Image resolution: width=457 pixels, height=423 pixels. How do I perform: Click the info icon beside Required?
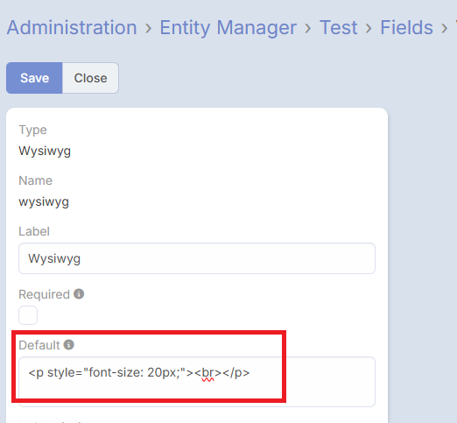pyautogui.click(x=79, y=294)
